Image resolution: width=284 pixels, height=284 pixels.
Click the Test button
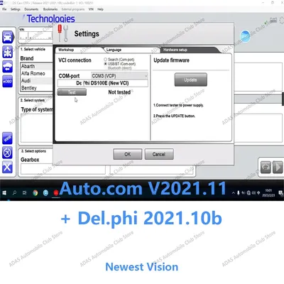[72, 92]
